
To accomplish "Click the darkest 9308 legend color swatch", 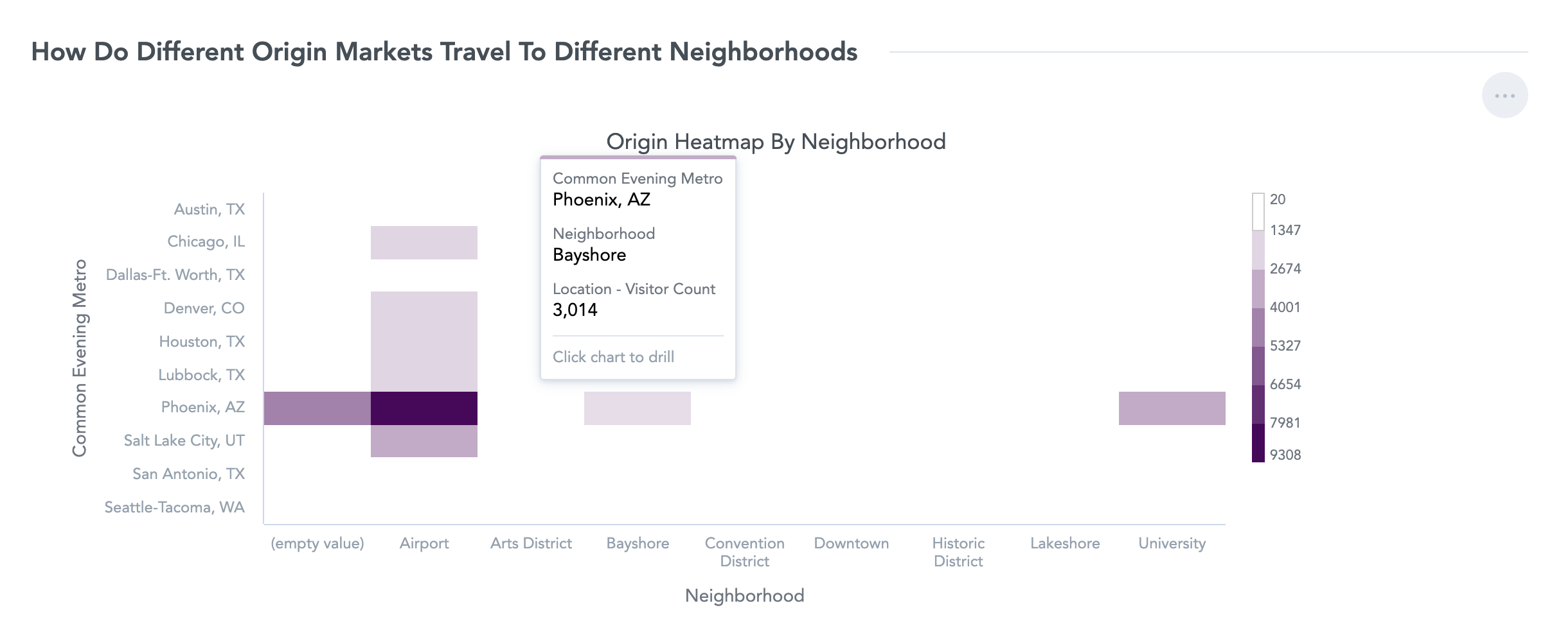I will (x=1258, y=442).
